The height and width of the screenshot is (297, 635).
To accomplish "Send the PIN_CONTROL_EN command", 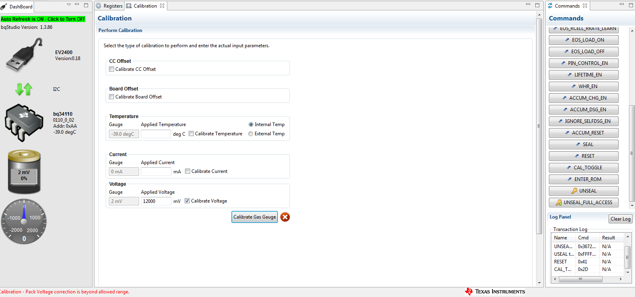I will click(583, 63).
